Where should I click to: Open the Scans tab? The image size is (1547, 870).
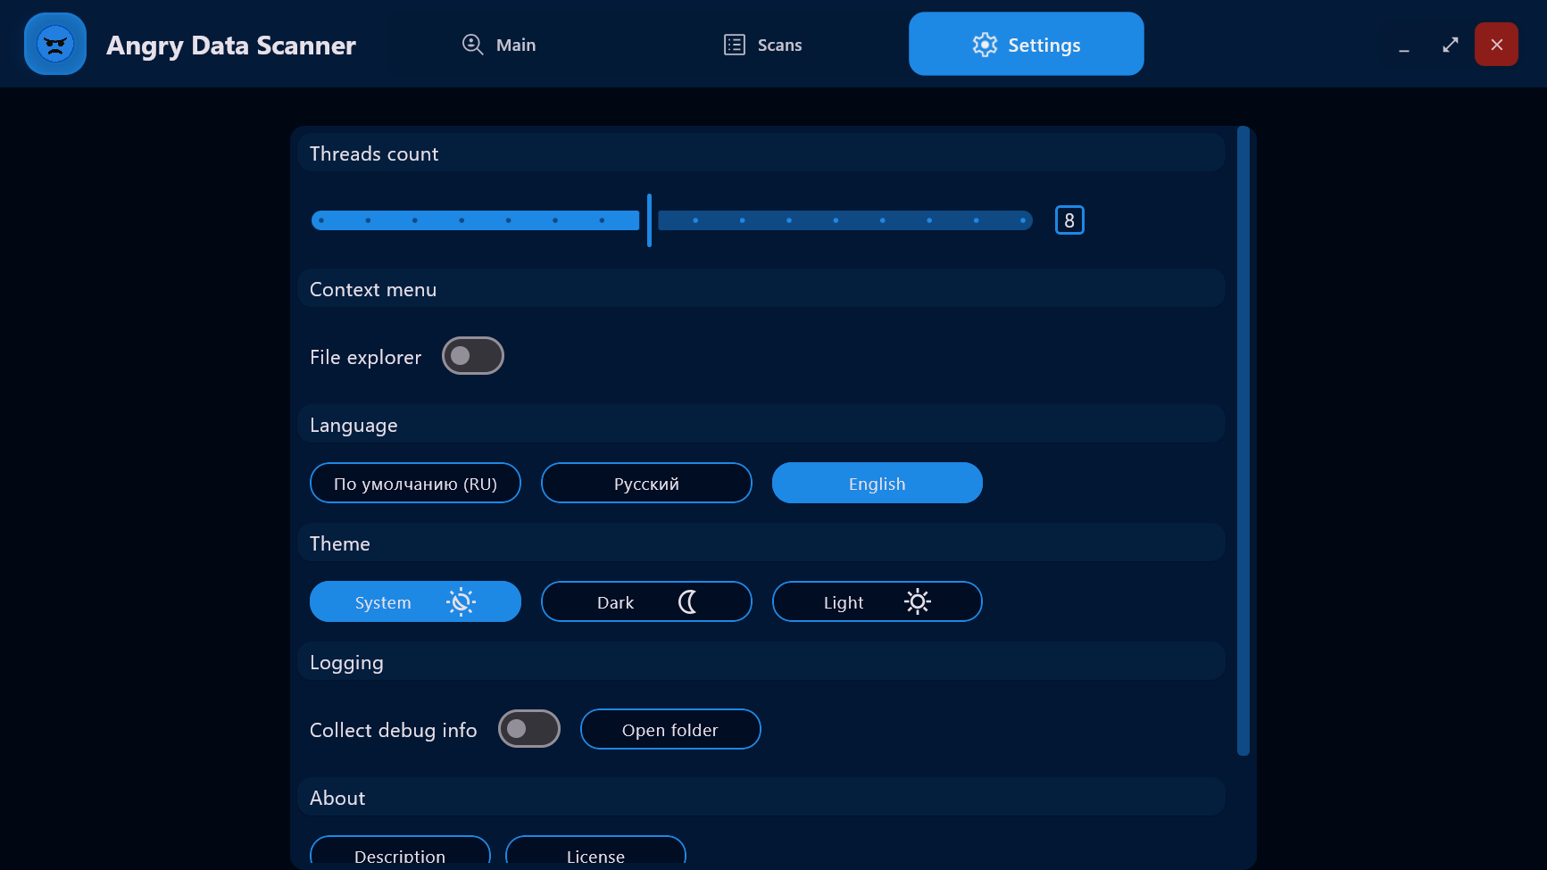pyautogui.click(x=762, y=45)
